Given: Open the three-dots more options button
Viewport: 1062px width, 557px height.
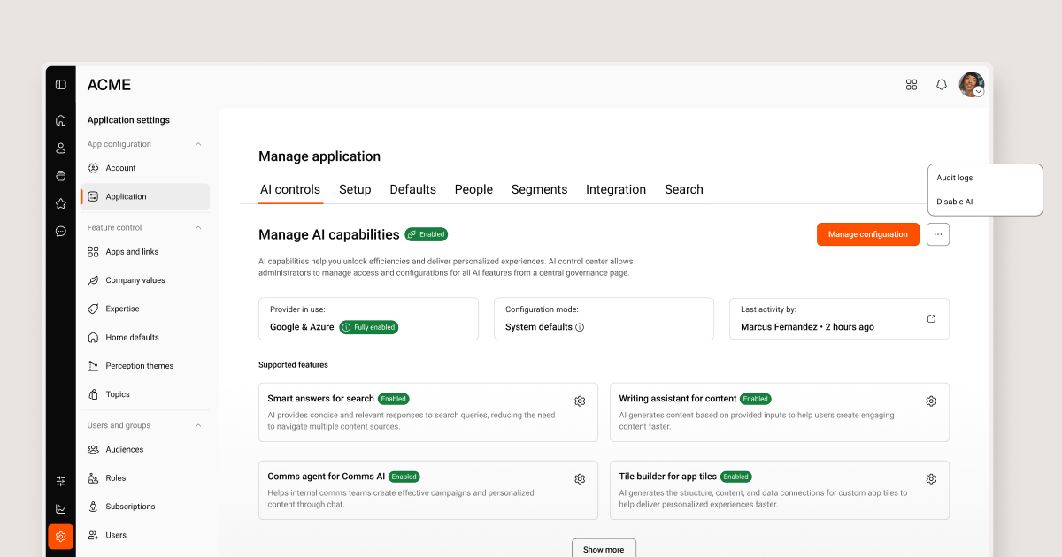Looking at the screenshot, I should pos(938,234).
